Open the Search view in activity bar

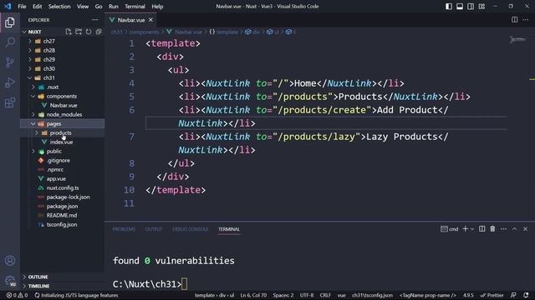10,42
